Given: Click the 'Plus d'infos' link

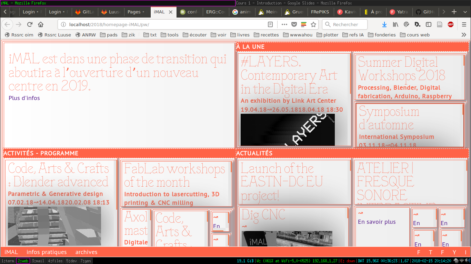Looking at the screenshot, I should click(24, 98).
